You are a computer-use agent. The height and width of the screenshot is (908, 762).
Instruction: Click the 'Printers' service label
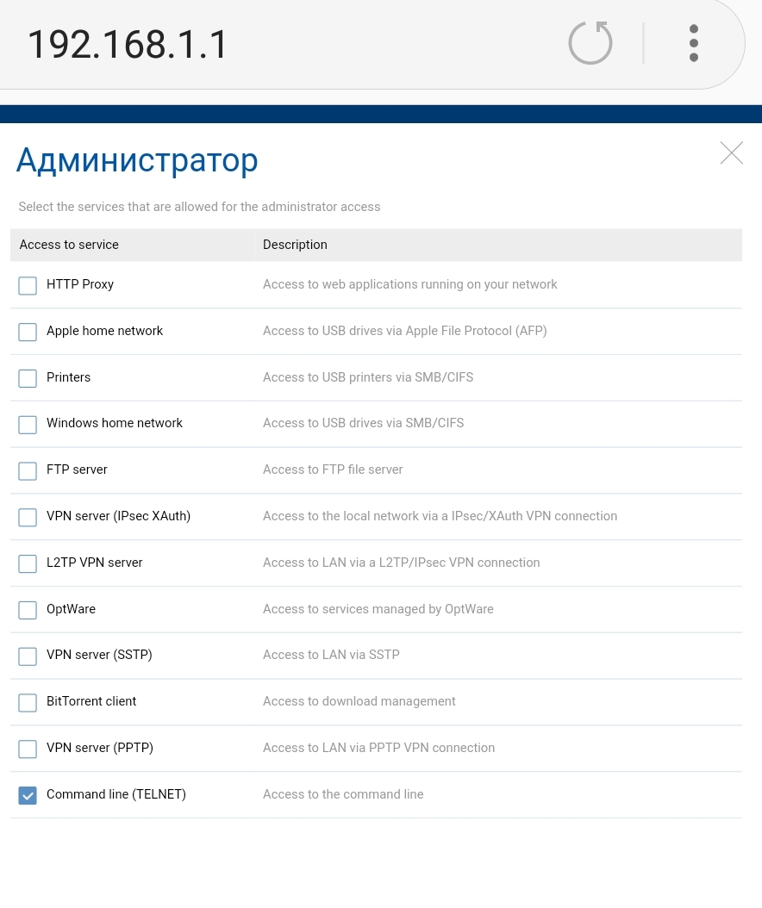pyautogui.click(x=68, y=377)
